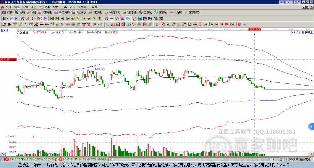Select the red pencil drawing tool
This screenshot has width=314, height=168.
pos(4,25)
